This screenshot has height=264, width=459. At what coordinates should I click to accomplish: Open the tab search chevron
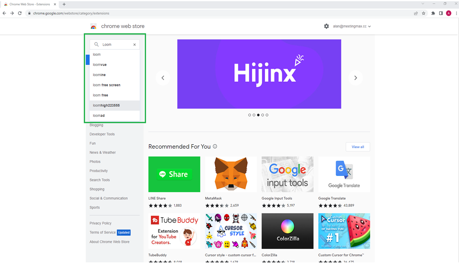click(x=423, y=4)
